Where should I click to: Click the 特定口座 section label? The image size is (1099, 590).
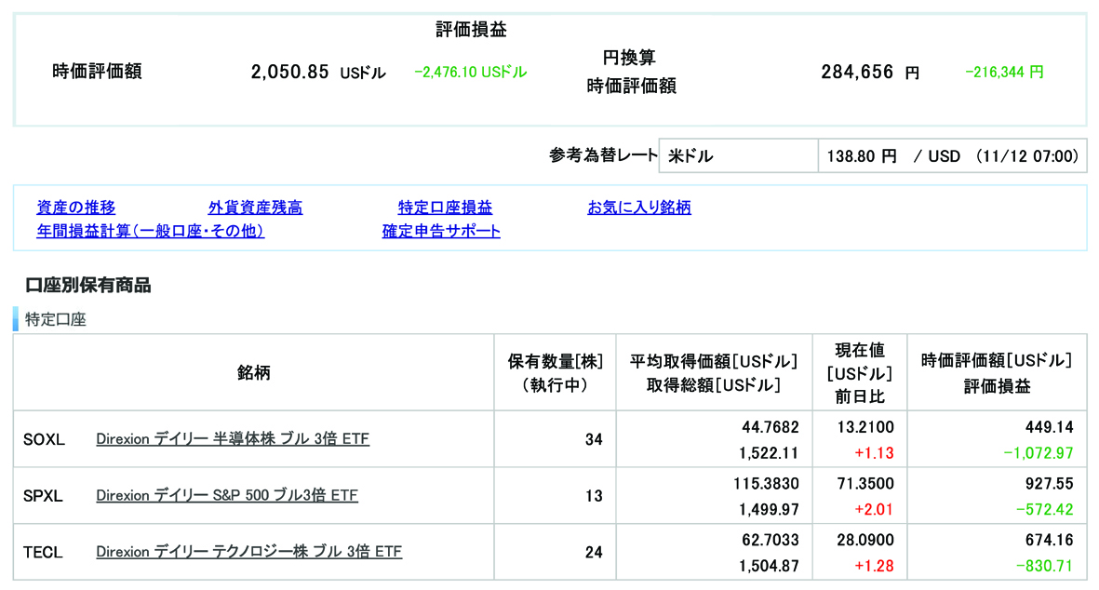(x=56, y=319)
